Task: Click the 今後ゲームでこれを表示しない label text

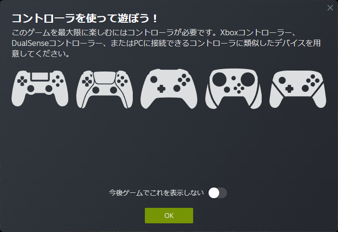Action: (x=156, y=193)
